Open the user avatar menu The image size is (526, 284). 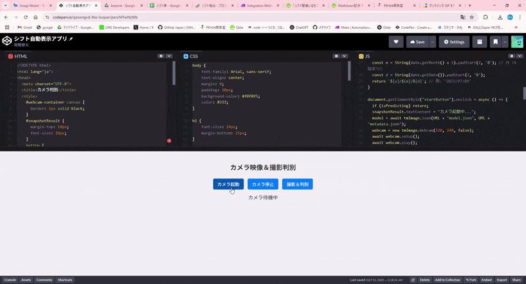coord(517,42)
